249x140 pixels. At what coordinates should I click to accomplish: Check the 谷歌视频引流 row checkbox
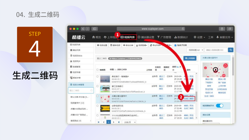coord(98,106)
